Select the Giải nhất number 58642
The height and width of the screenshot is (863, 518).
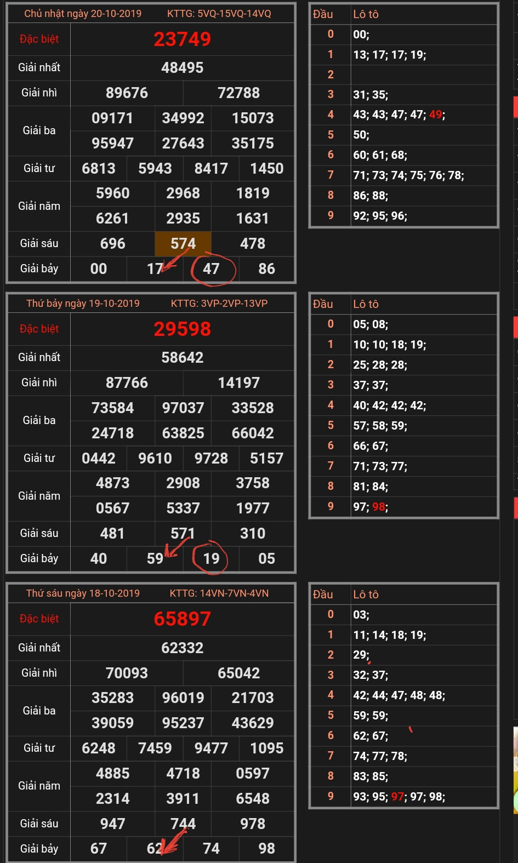click(x=182, y=357)
